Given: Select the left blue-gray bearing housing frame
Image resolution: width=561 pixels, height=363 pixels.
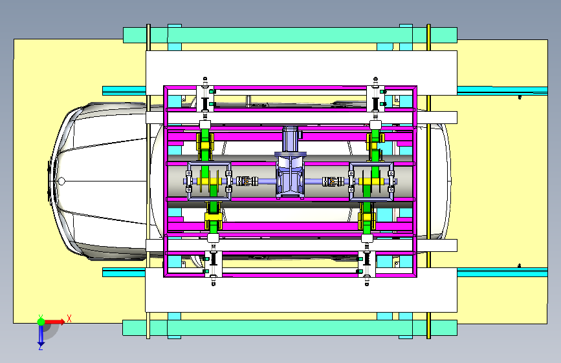Looking at the screenshot, I should click(x=209, y=181).
